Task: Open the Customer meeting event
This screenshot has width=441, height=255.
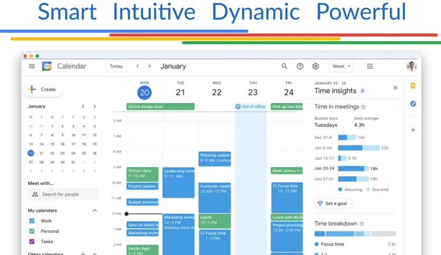Action: [x=215, y=198]
